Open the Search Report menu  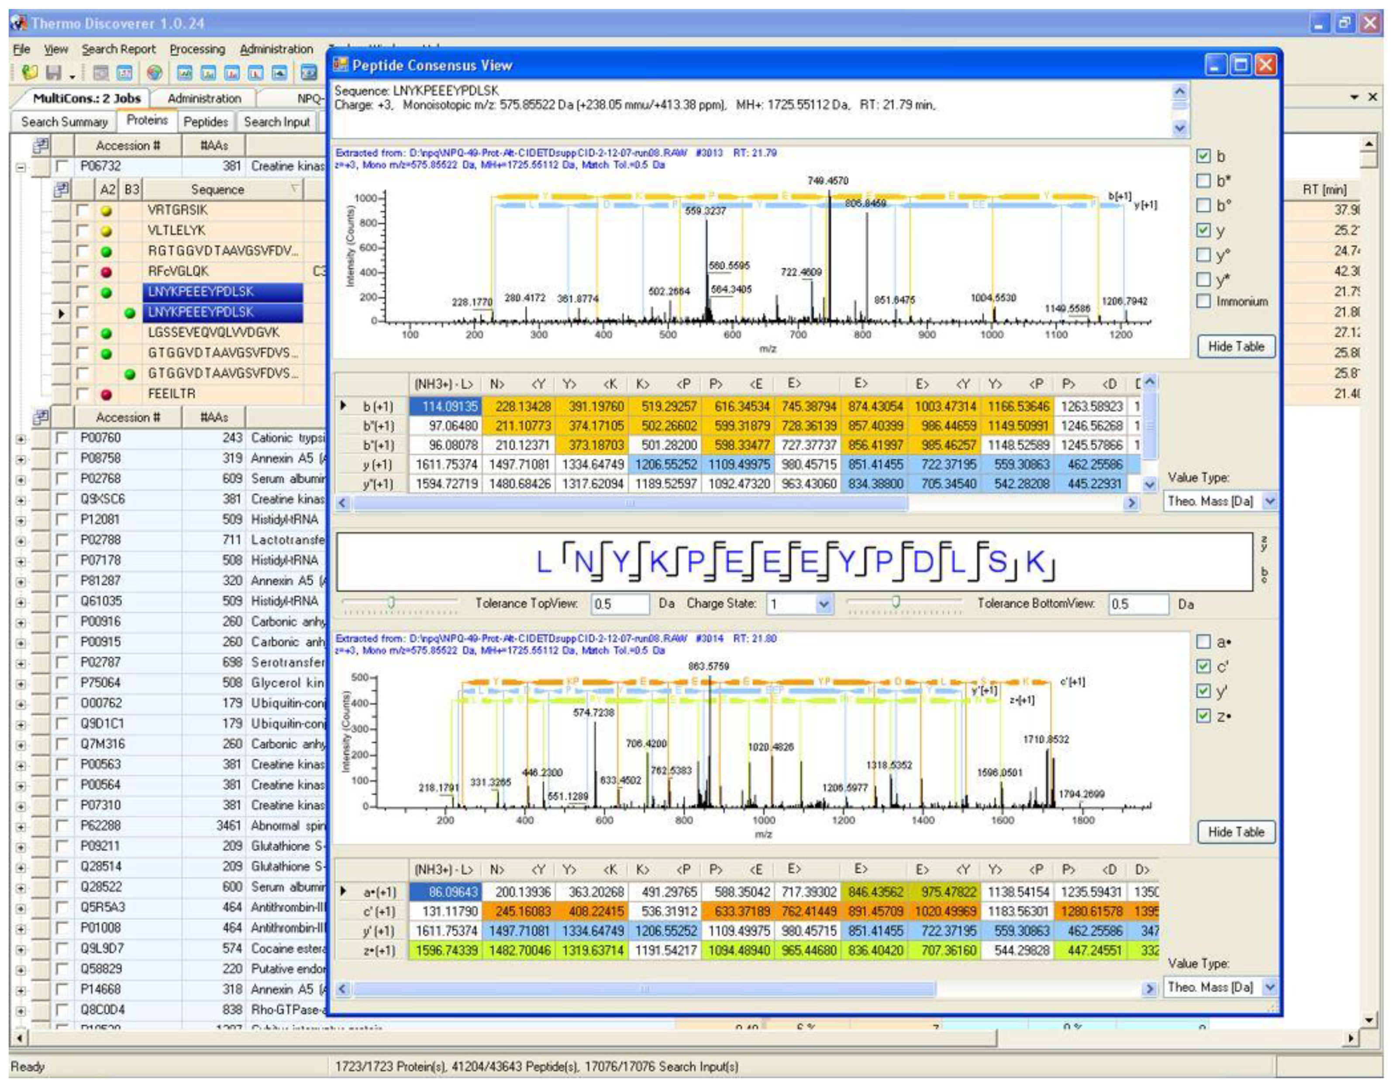click(x=119, y=49)
